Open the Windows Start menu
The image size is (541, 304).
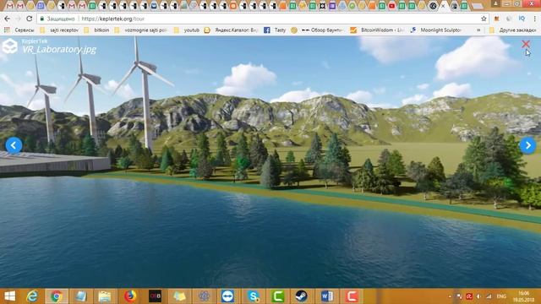point(9,296)
